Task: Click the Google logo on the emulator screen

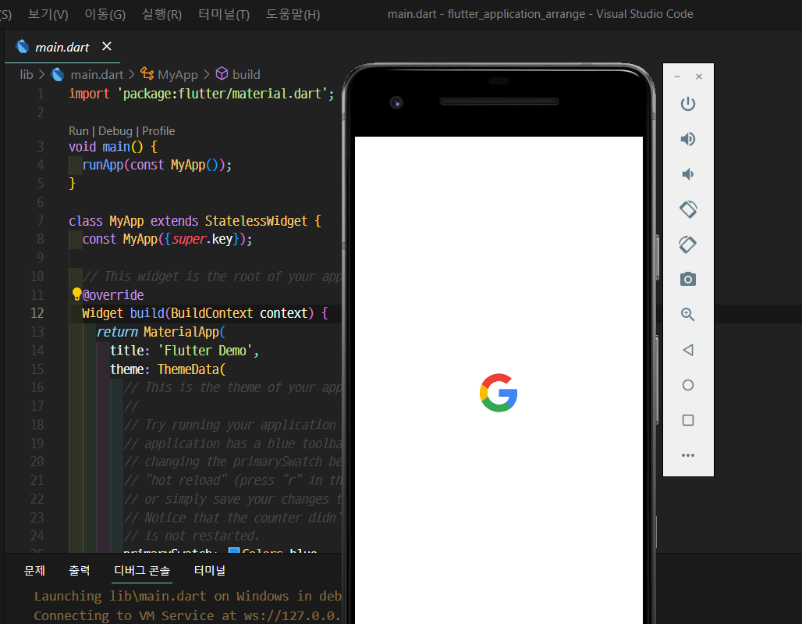Action: (x=499, y=393)
